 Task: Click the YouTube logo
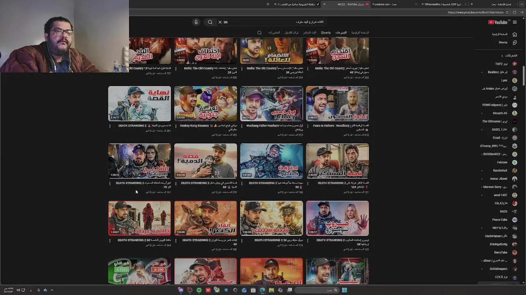pyautogui.click(x=498, y=22)
